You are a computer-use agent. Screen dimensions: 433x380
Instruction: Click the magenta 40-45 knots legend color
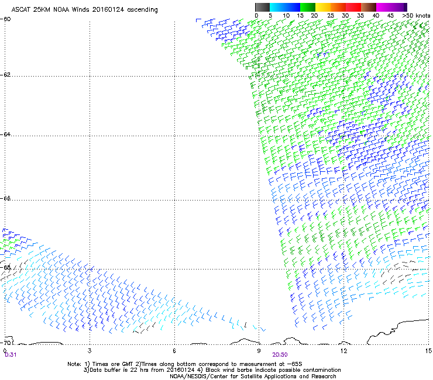(x=384, y=7)
